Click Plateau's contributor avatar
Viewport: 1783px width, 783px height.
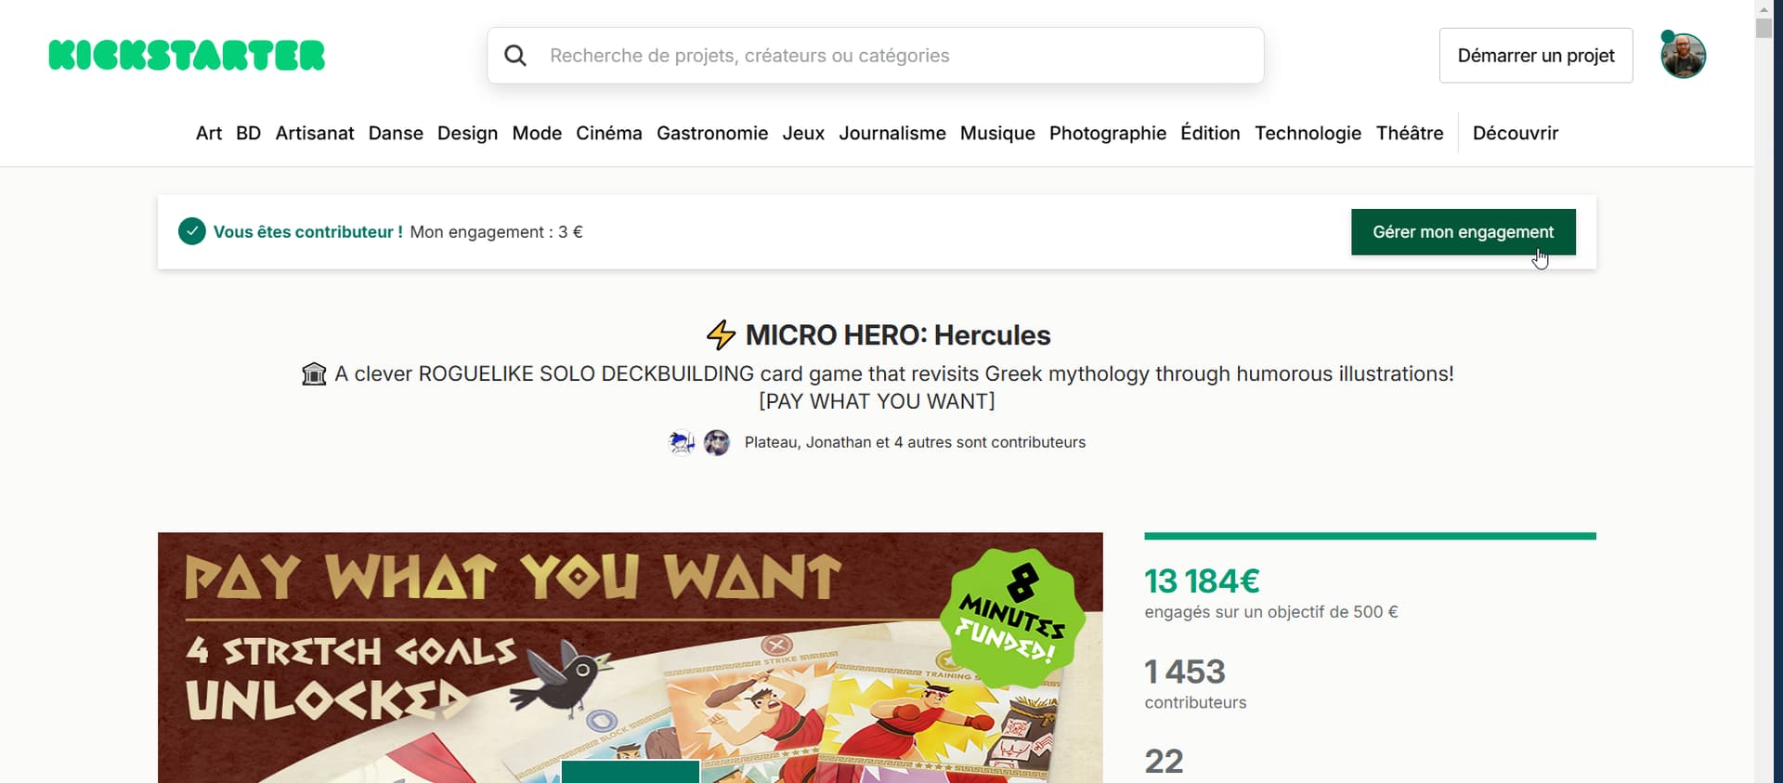[x=682, y=443]
